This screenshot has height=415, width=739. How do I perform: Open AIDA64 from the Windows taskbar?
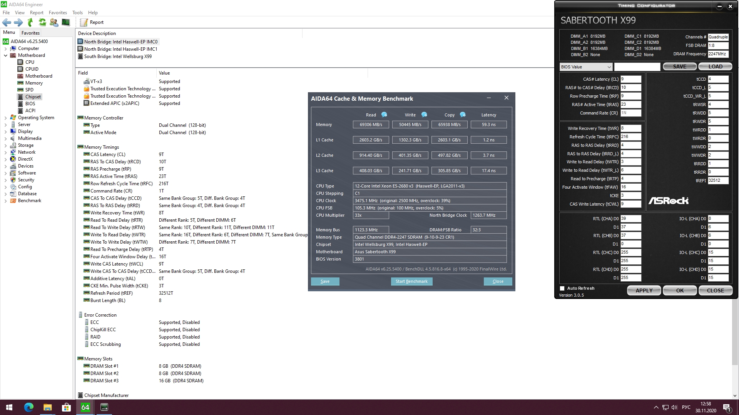tap(85, 407)
